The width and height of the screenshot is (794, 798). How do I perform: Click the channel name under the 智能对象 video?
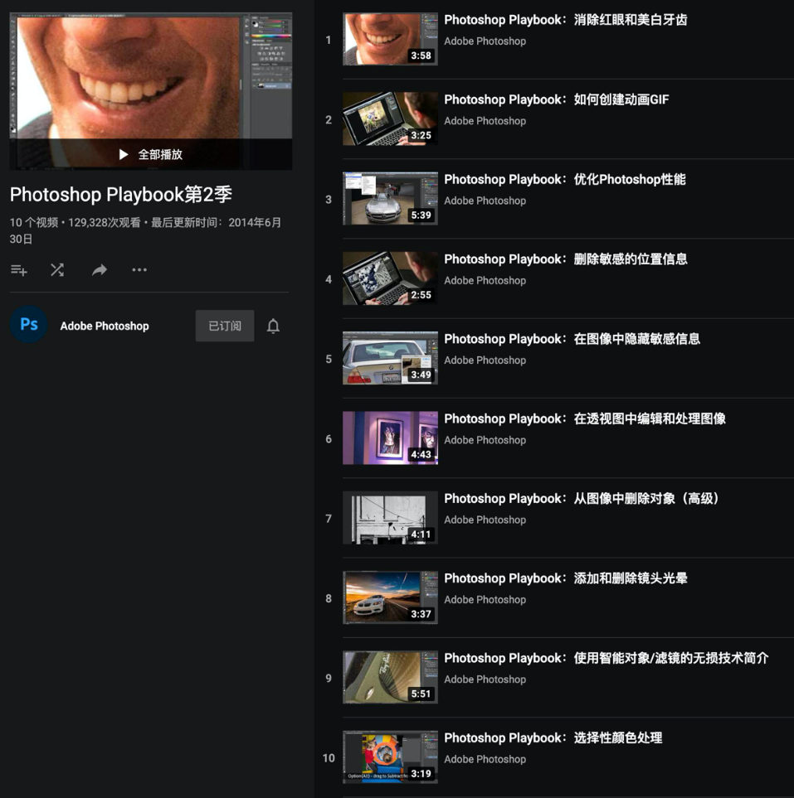point(485,680)
